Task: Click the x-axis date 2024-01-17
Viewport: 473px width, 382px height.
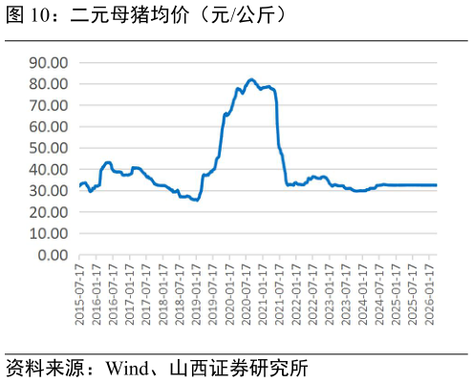Action: [x=363, y=294]
